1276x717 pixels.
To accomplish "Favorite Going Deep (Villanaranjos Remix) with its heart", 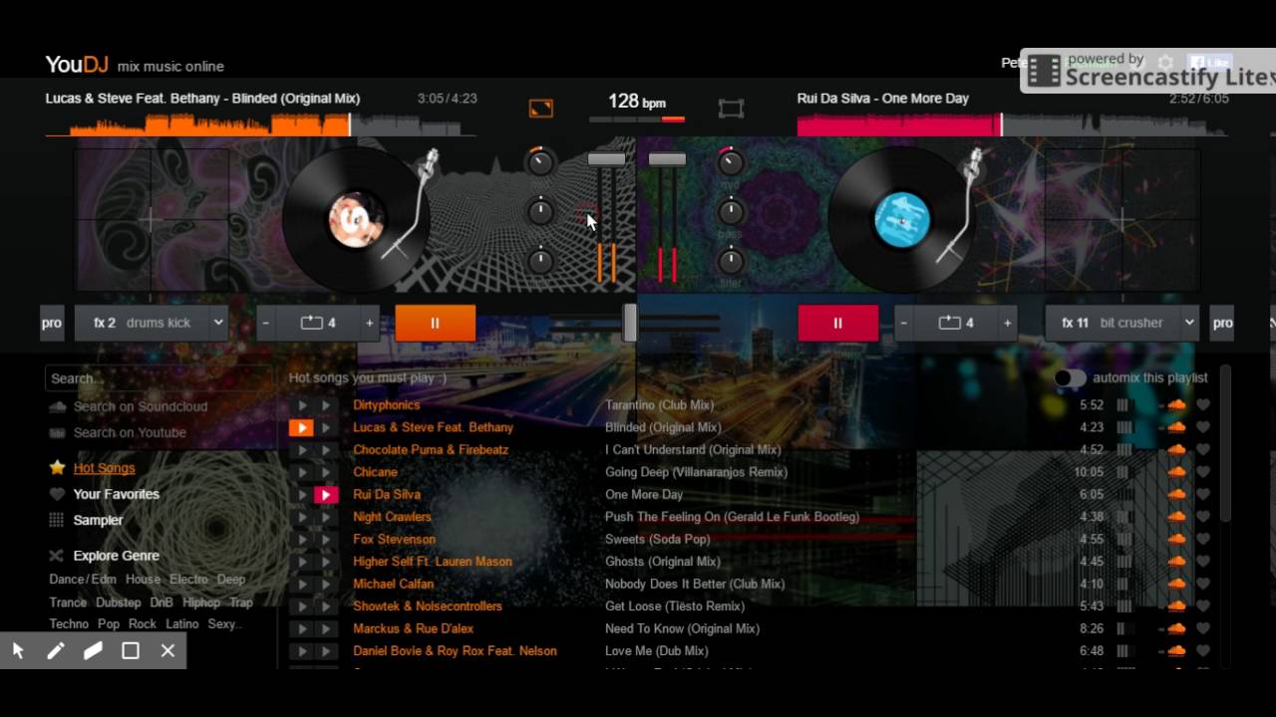I will 1203,472.
